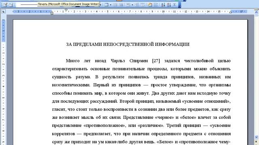Viewport: 259px width, 145px height.
Task: Click the word воспроизвести
Action: 118,109
